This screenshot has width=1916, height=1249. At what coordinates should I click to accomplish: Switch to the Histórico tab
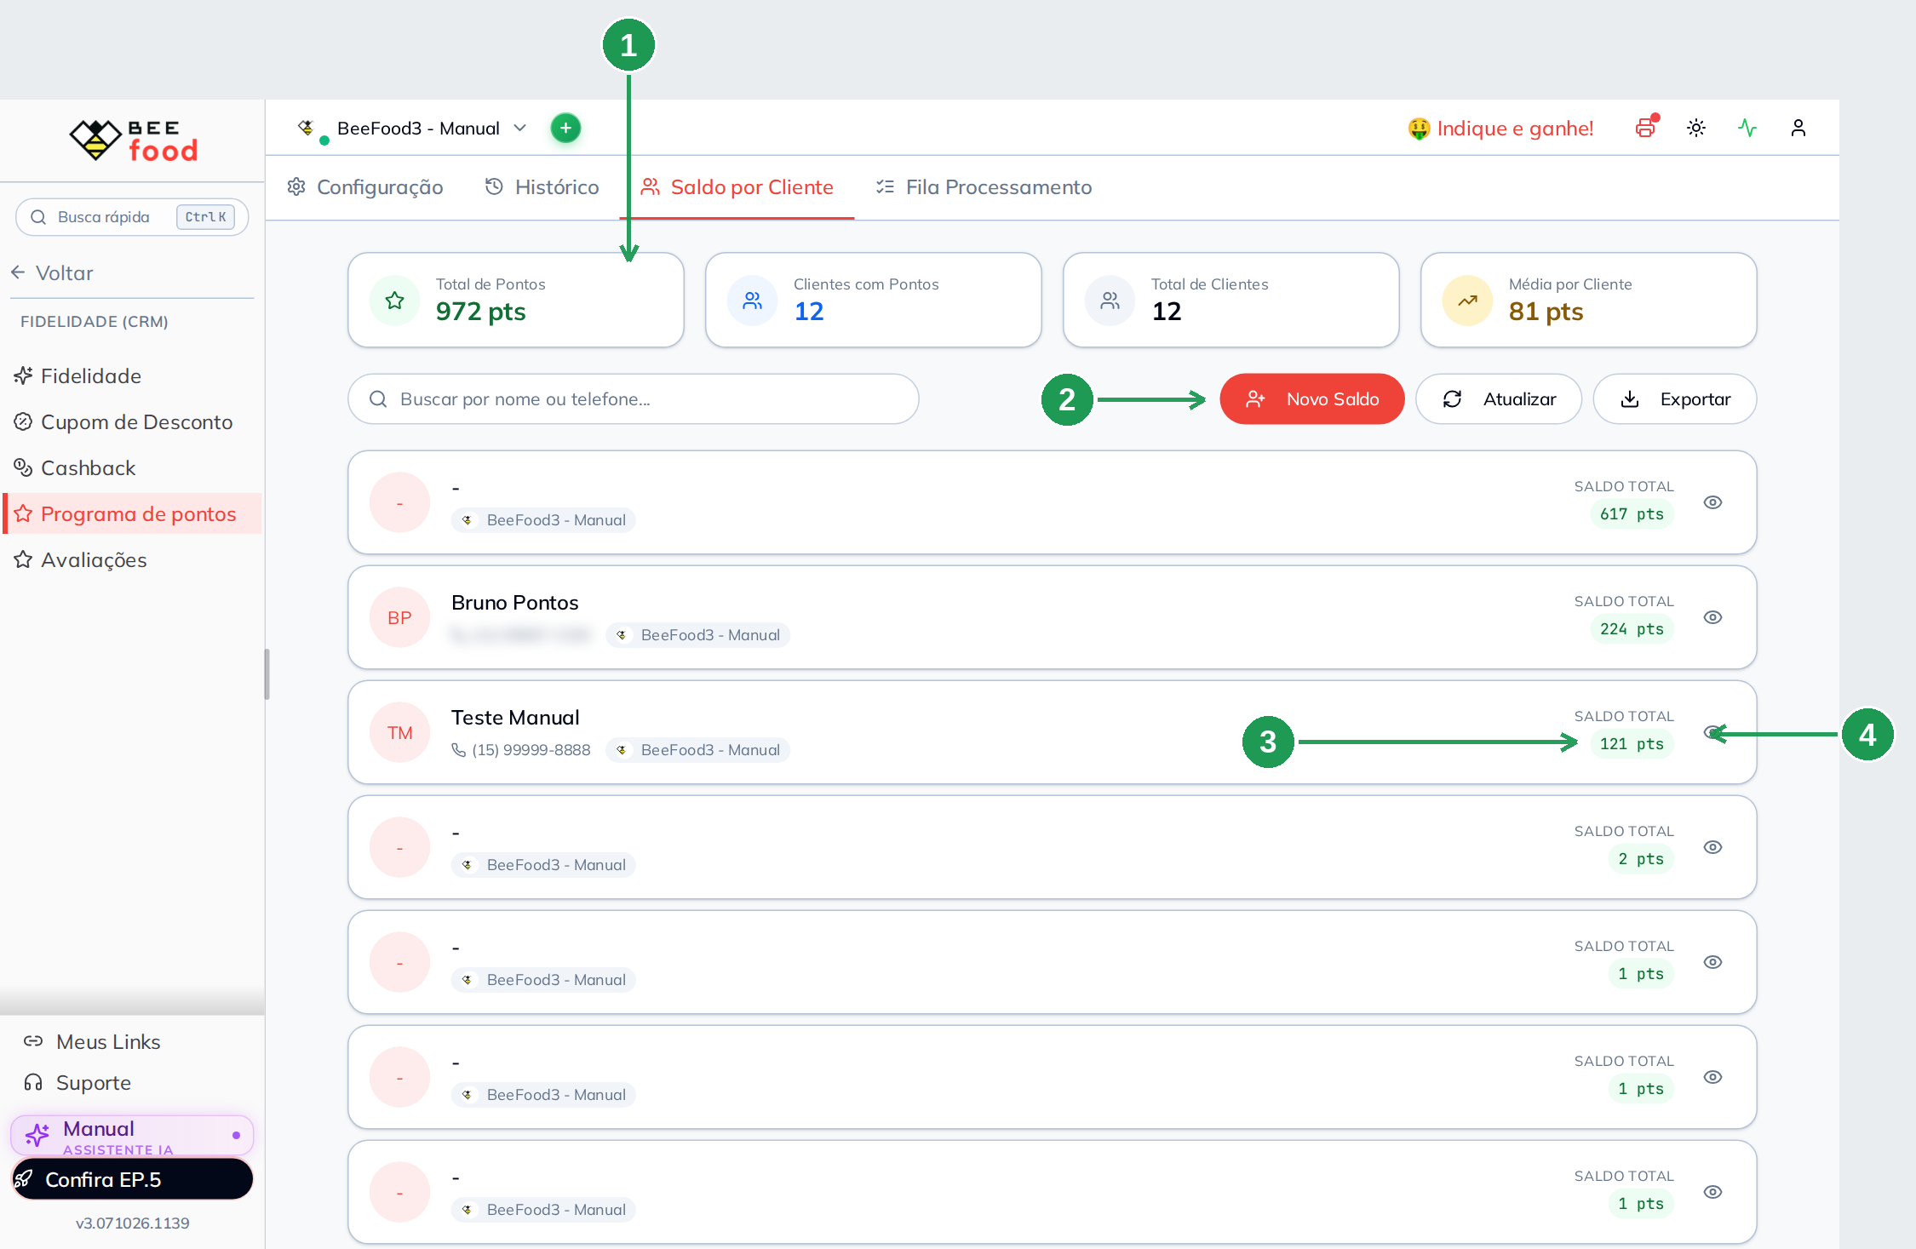tap(542, 187)
